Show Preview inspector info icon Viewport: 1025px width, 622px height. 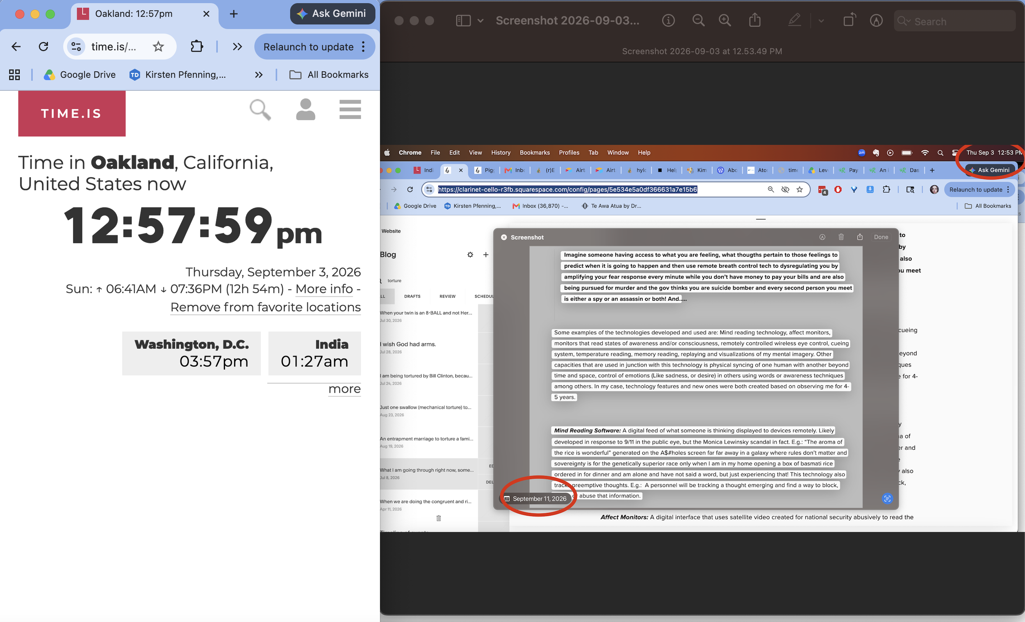pyautogui.click(x=668, y=21)
